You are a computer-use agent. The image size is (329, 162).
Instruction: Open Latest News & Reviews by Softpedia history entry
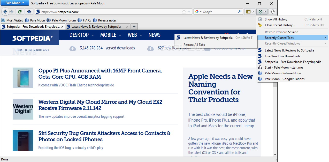tap(292, 50)
